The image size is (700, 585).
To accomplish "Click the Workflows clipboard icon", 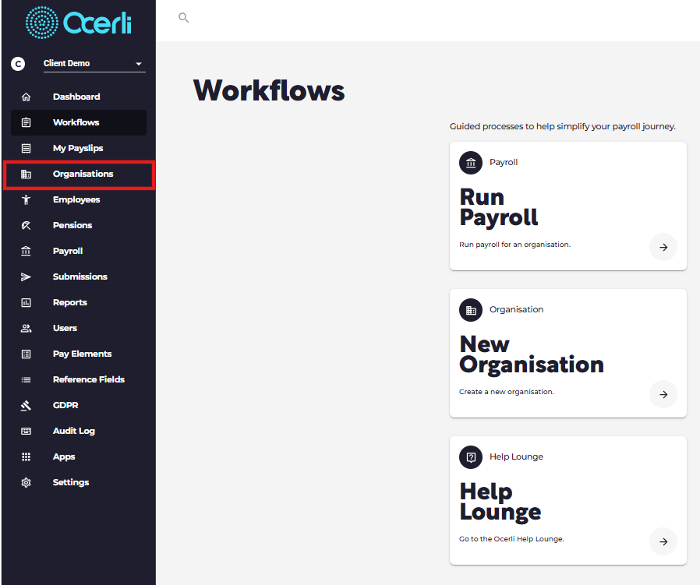I will (27, 122).
